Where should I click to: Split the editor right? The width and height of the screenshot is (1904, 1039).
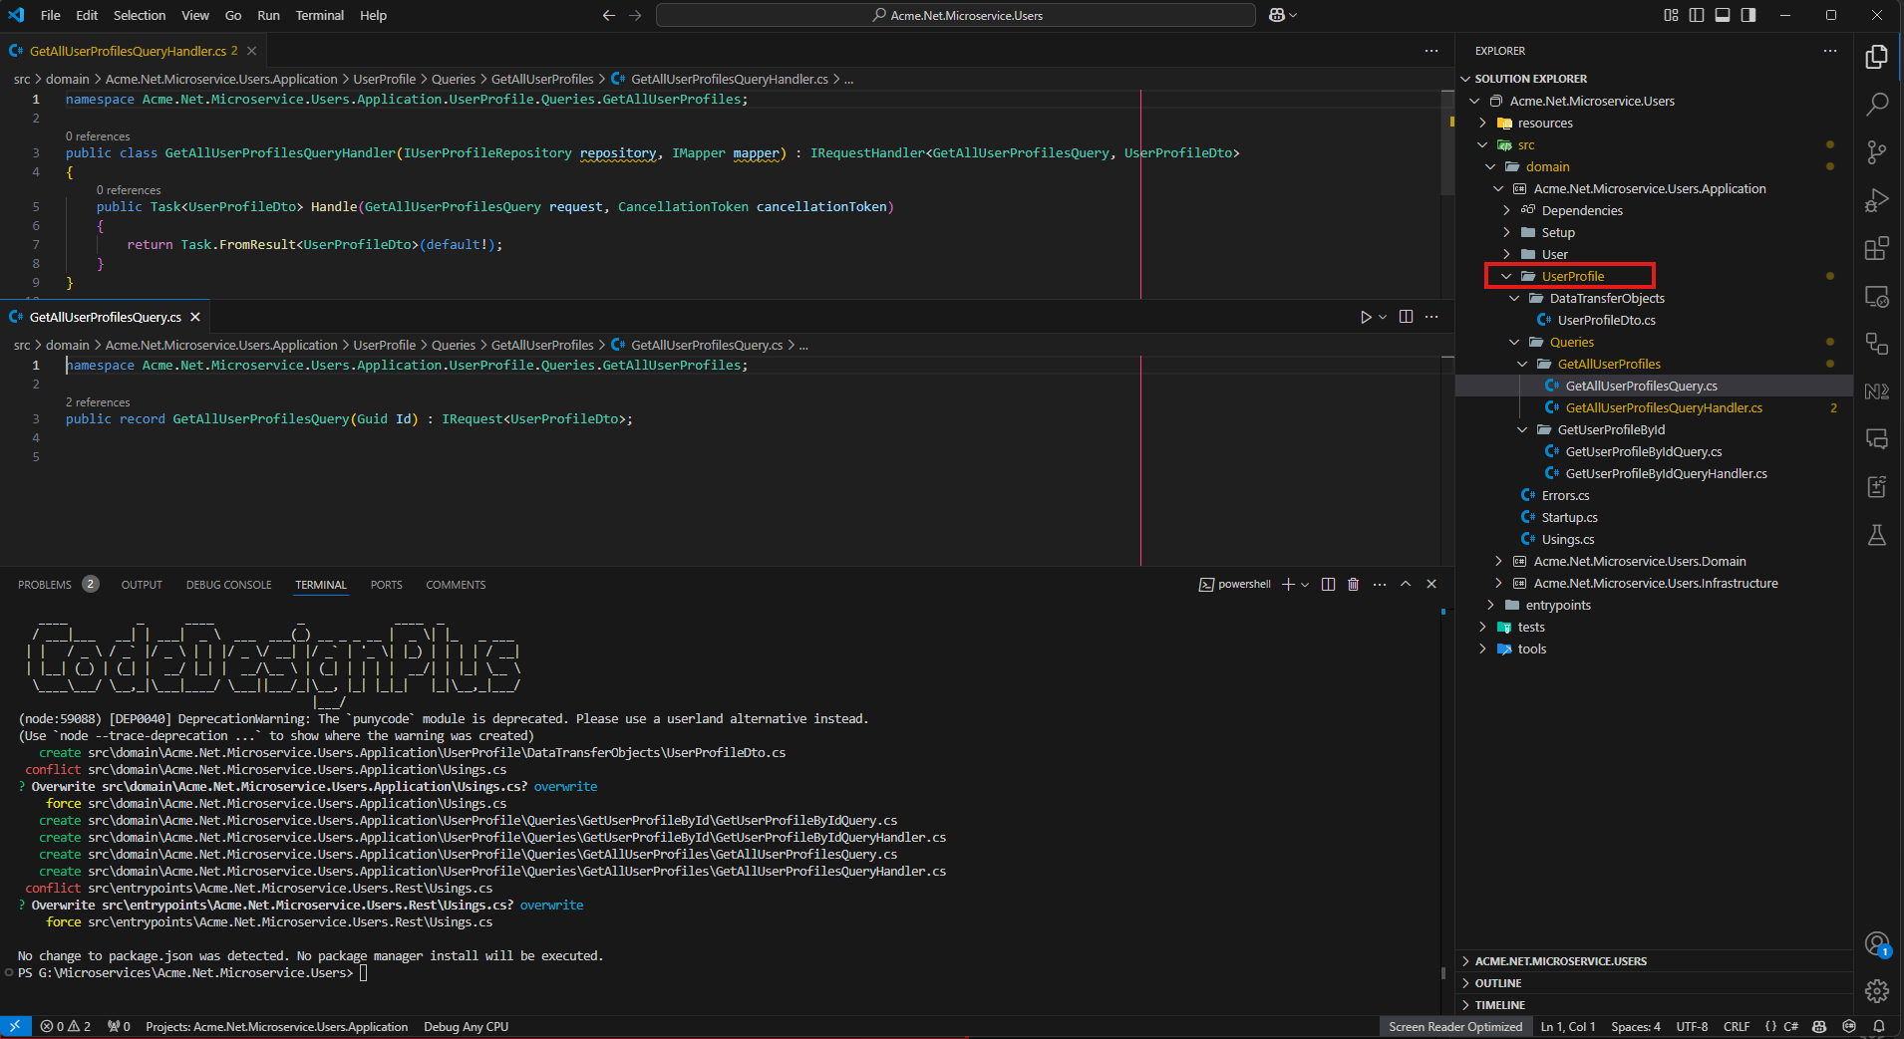coord(1406,317)
